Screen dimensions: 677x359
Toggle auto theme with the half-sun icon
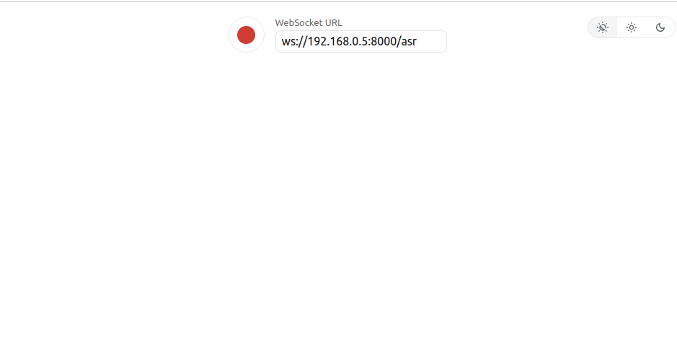click(x=603, y=27)
